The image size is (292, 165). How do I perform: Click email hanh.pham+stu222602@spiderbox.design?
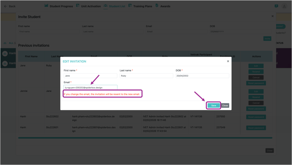[93, 118]
